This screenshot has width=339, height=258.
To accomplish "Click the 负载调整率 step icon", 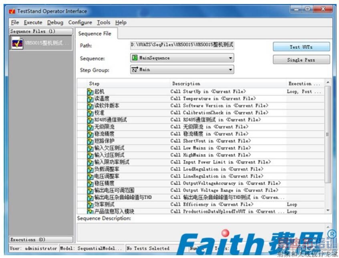I will click(90, 169).
